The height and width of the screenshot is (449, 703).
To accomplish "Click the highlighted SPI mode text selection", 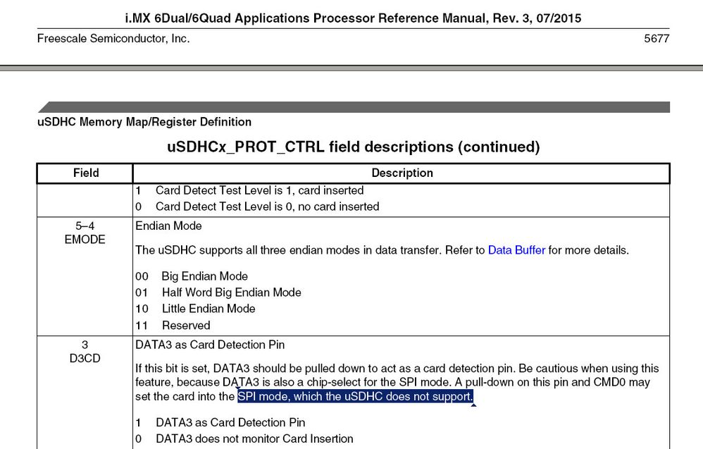I will pyautogui.click(x=355, y=397).
